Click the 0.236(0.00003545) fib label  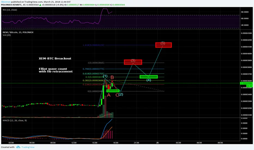tap(93, 84)
